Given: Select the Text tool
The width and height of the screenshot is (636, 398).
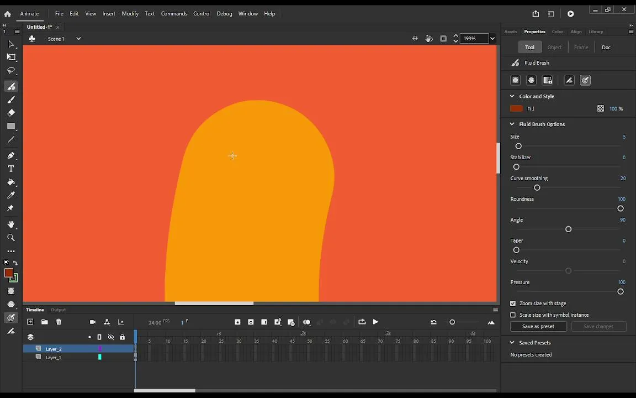Looking at the screenshot, I should point(12,169).
